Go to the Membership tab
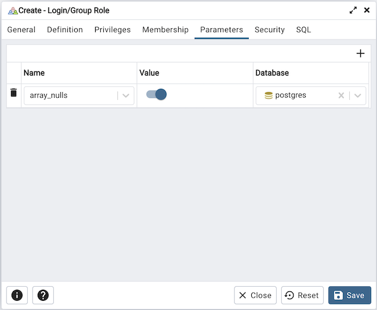Screen dimensions: 377x310 [x=165, y=30]
